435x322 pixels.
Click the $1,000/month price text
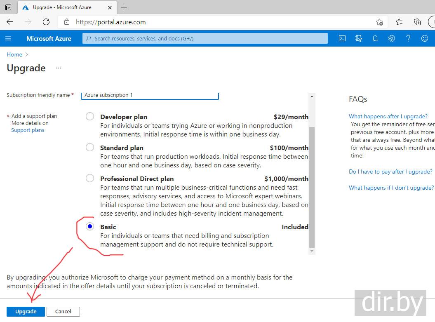[x=286, y=179]
